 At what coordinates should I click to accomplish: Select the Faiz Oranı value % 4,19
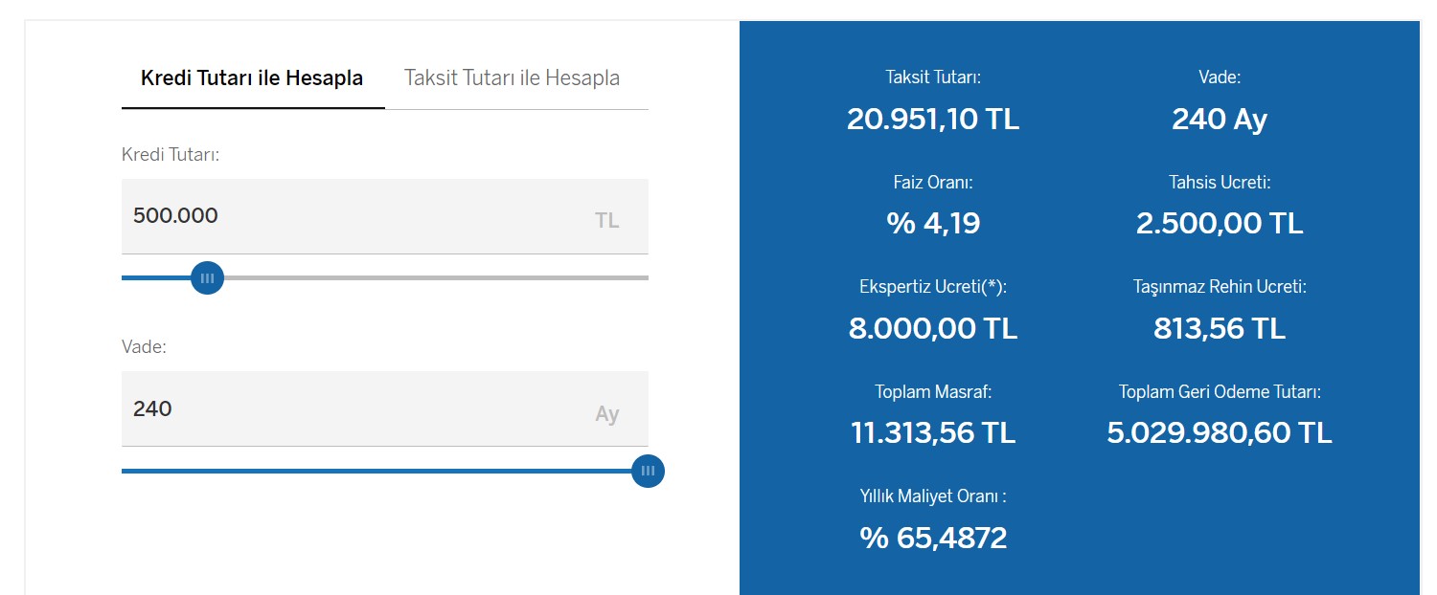pyautogui.click(x=933, y=223)
